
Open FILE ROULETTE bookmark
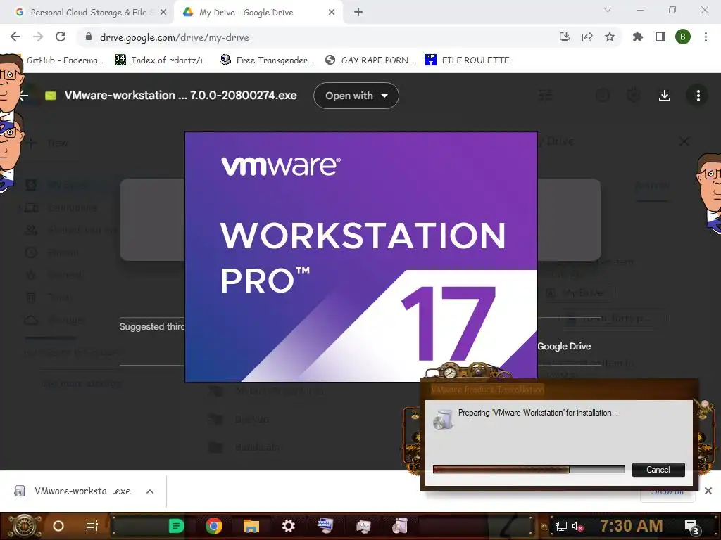(x=468, y=60)
